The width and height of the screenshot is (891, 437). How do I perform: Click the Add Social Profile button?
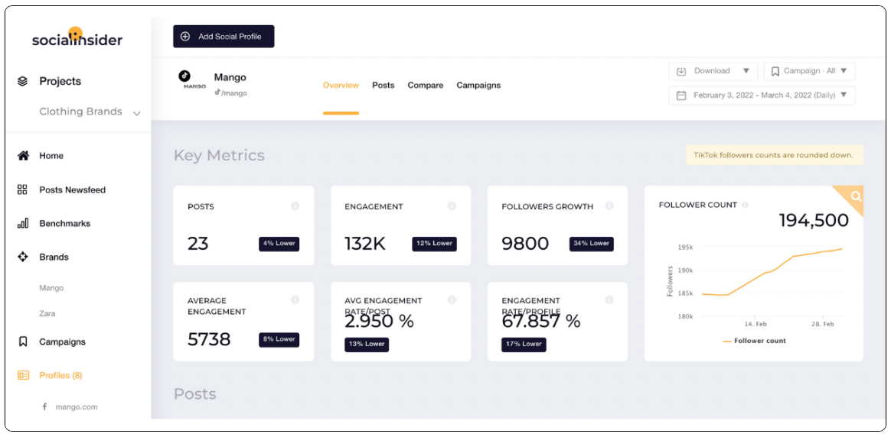224,36
